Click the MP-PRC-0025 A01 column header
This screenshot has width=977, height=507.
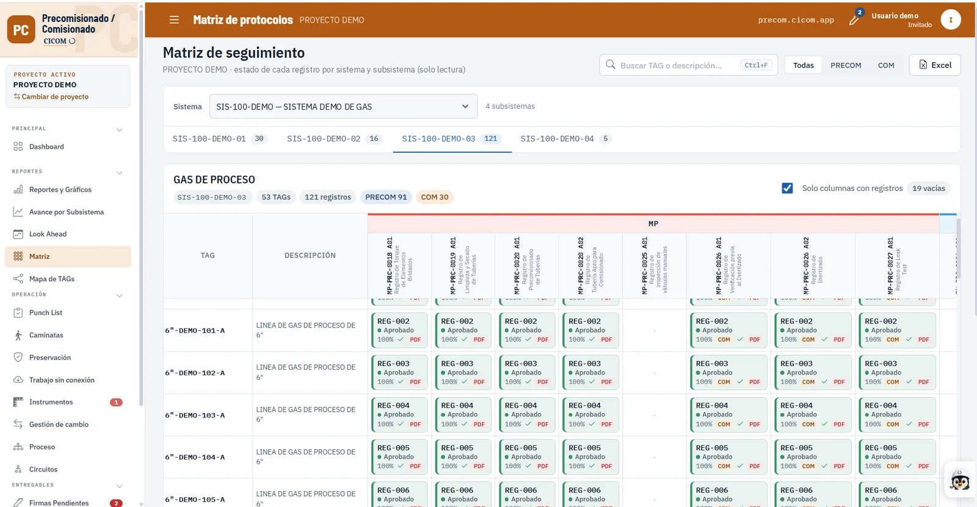[x=655, y=265]
